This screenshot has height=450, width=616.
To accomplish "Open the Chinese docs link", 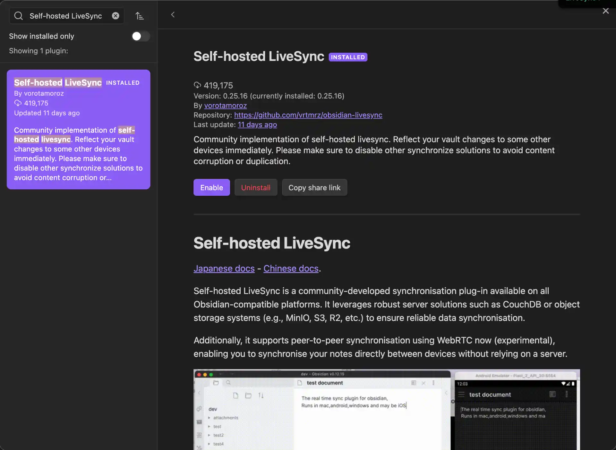I will click(291, 268).
